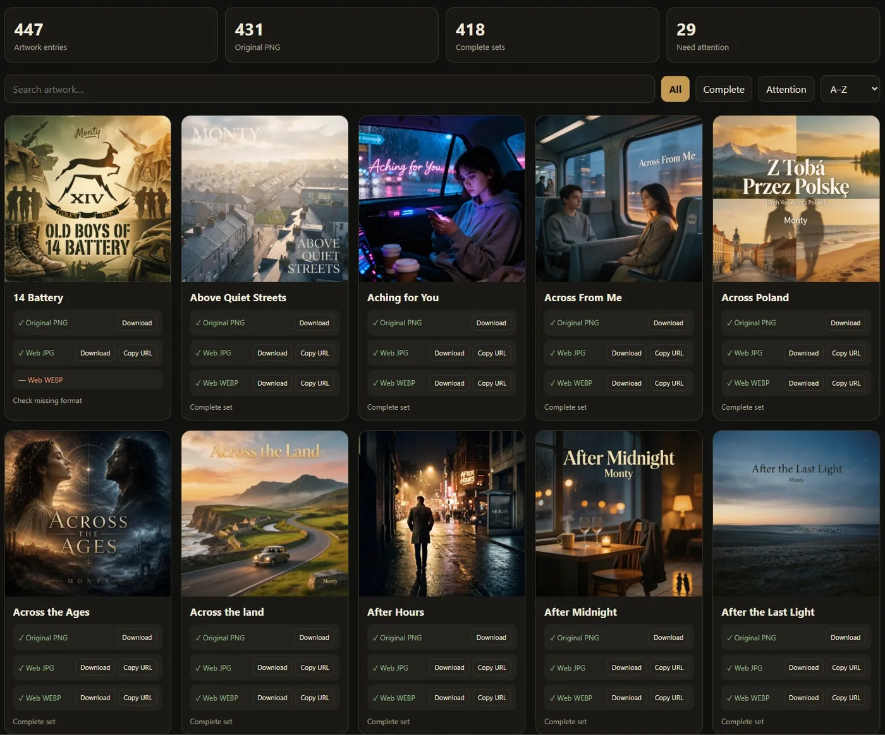This screenshot has width=885, height=735.
Task: Download Across the Ages Web WEBP
Action: [x=95, y=698]
